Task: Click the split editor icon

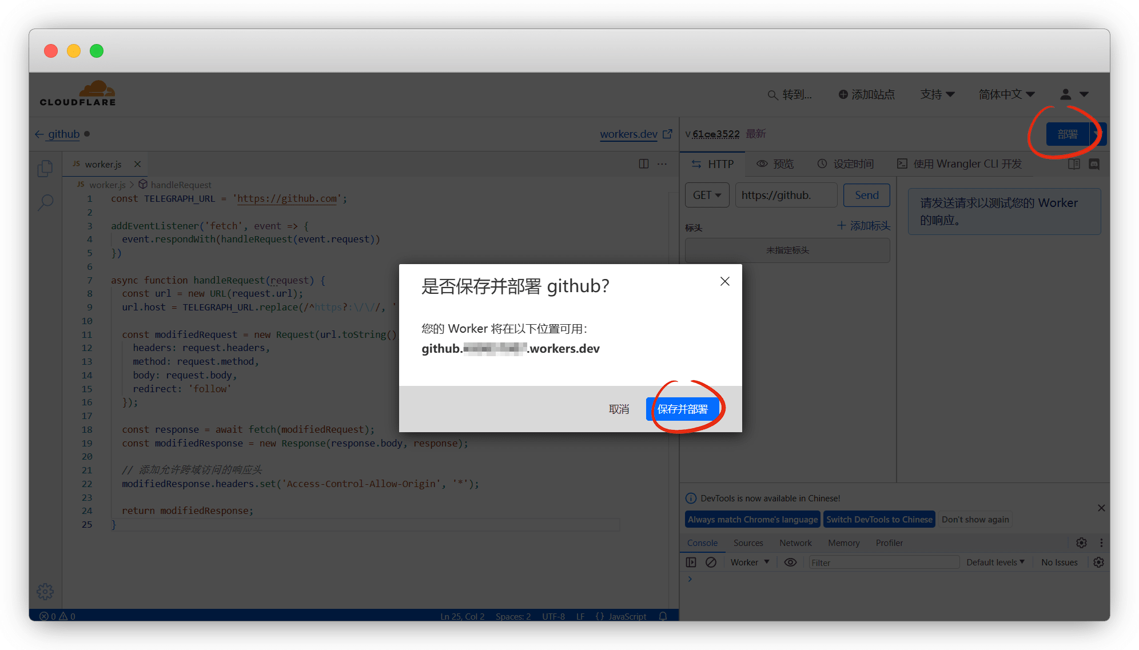Action: (x=644, y=164)
